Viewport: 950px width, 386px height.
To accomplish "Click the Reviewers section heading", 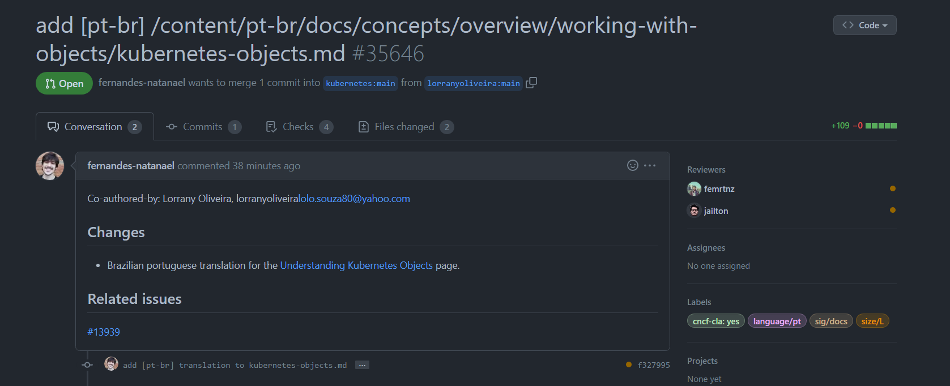I will 706,170.
